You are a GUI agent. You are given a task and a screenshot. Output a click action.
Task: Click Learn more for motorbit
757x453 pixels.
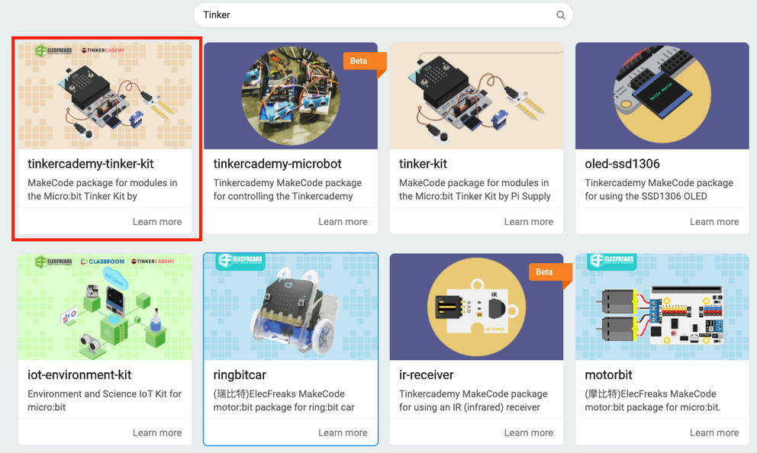click(x=714, y=432)
